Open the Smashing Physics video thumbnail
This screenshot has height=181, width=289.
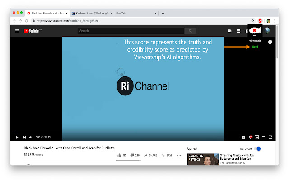(x=203, y=159)
